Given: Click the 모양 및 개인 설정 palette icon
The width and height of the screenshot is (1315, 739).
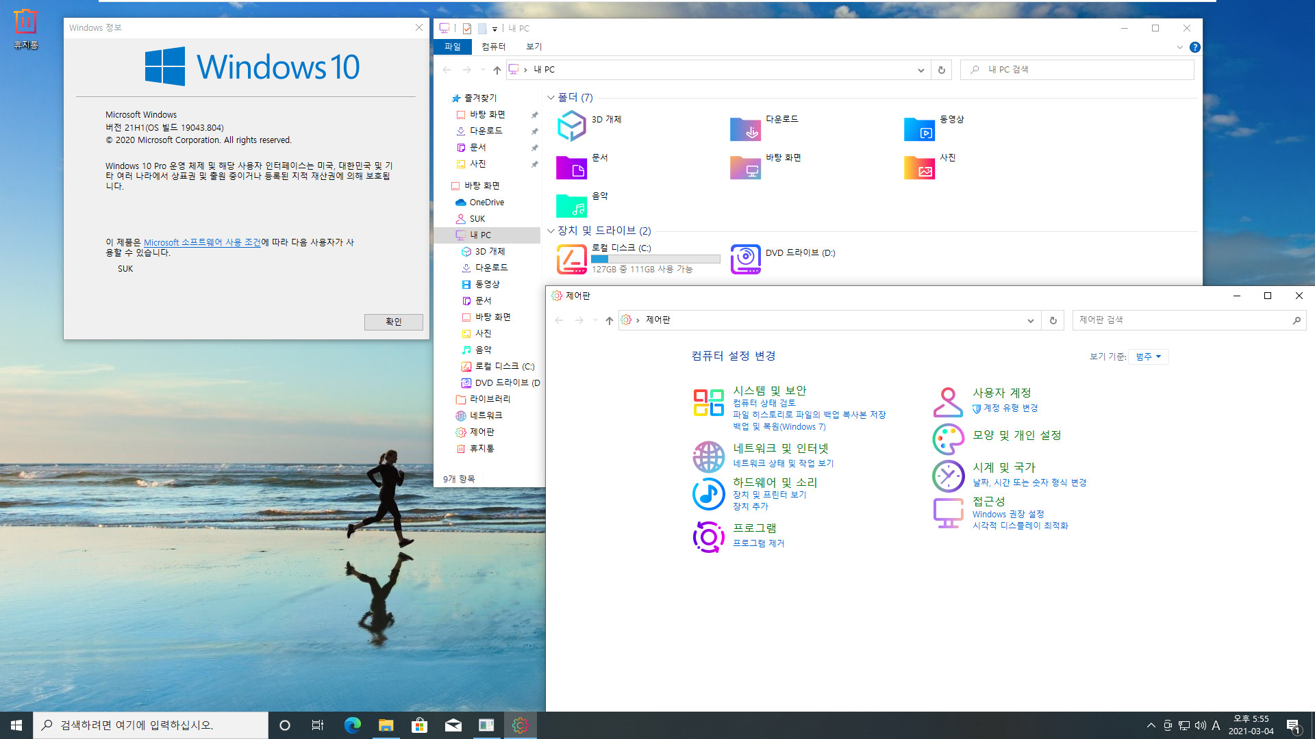Looking at the screenshot, I should point(948,439).
